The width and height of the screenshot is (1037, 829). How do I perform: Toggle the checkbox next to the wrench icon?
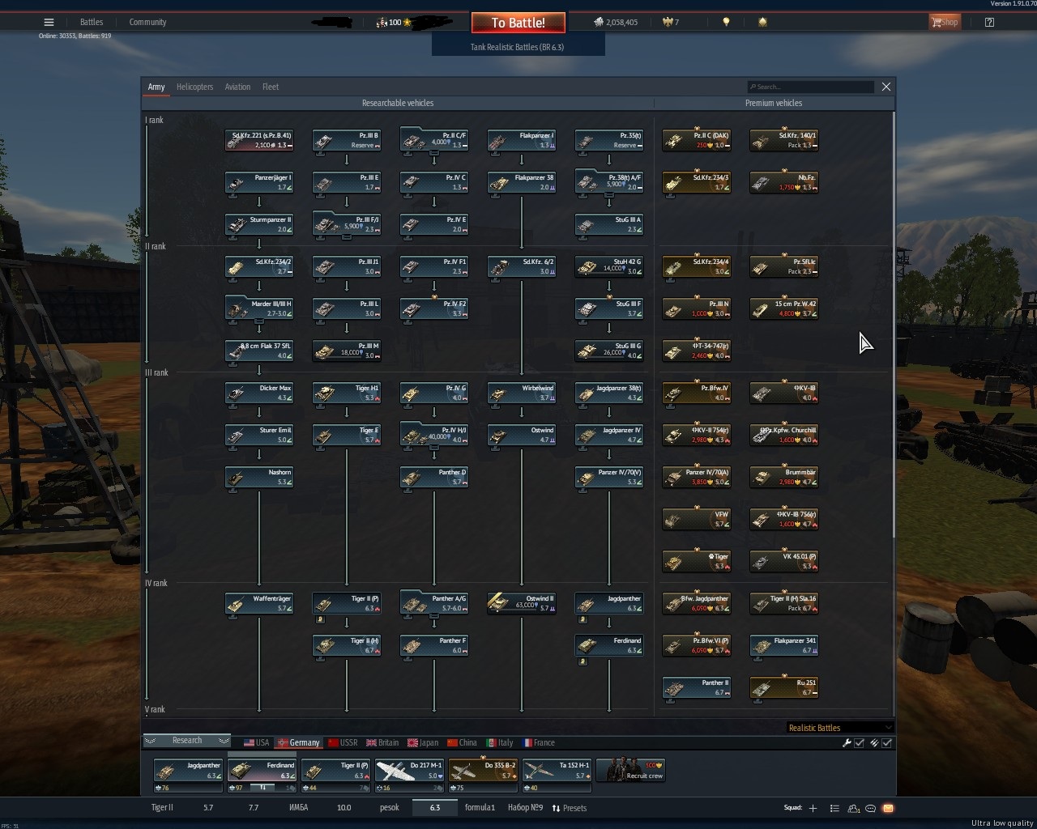pyautogui.click(x=859, y=742)
